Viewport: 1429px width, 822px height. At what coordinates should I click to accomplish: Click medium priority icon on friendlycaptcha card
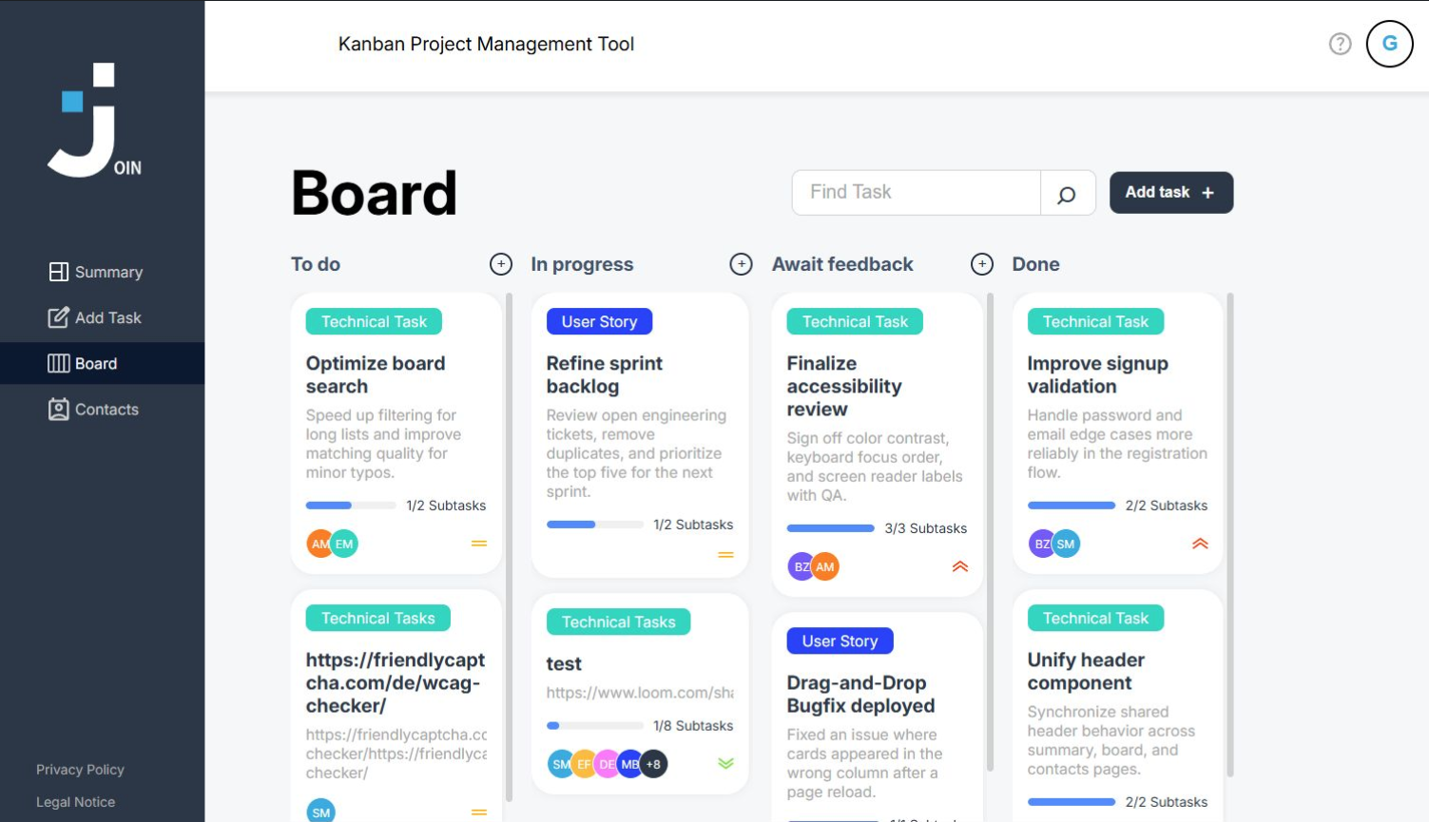479,812
